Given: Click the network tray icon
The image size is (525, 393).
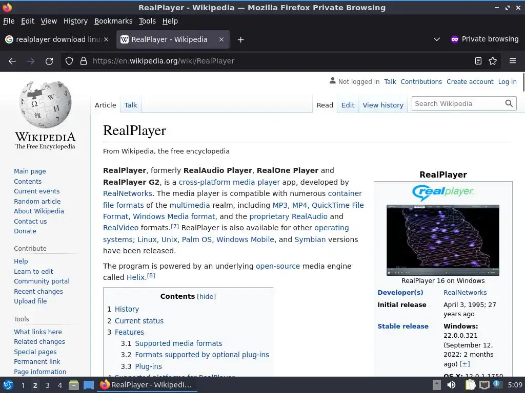Looking at the screenshot, I should click(484, 385).
